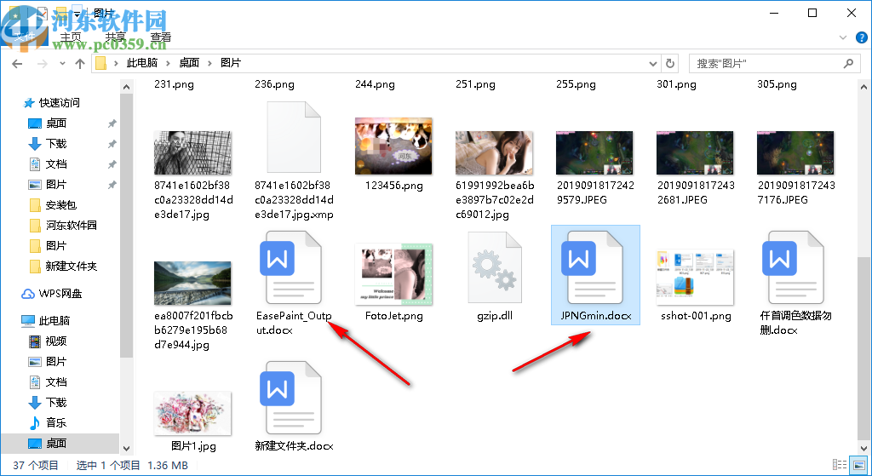
Task: Click file list scrollbar up arrow
Action: [863, 87]
